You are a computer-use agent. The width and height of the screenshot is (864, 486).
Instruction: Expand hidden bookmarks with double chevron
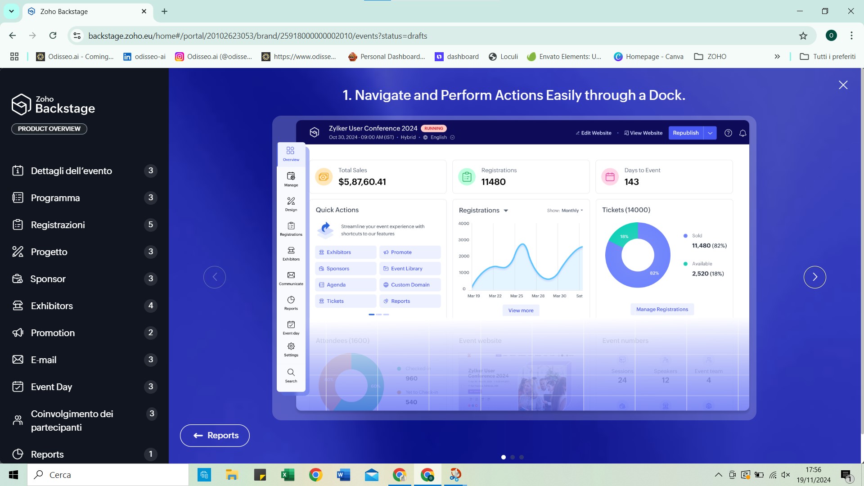[777, 56]
